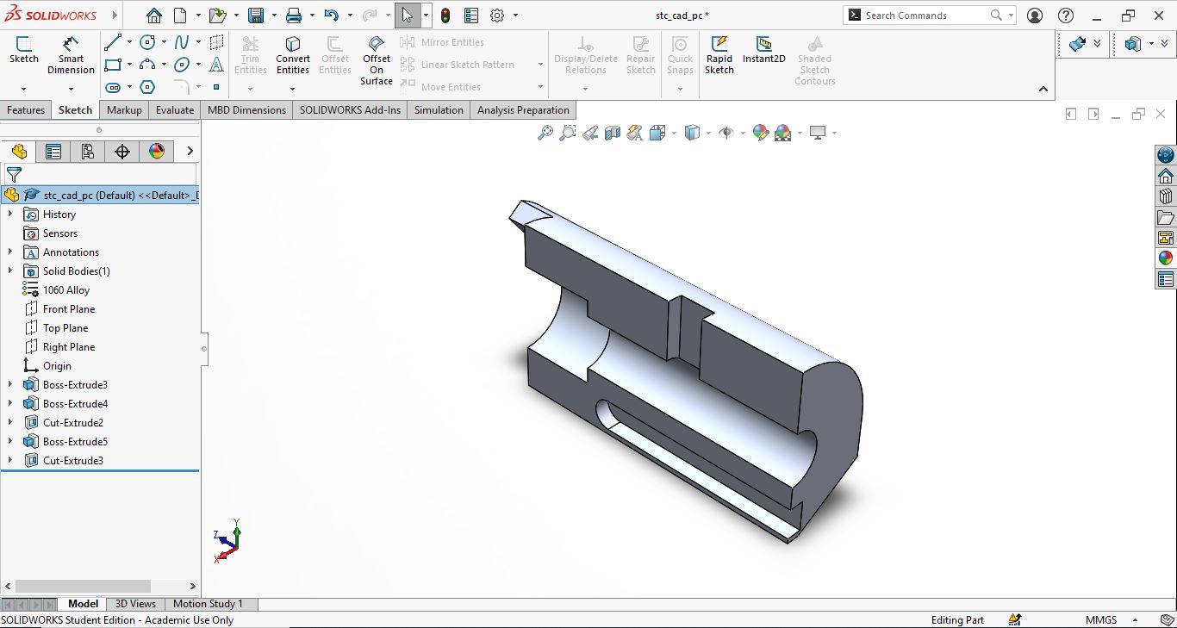The height and width of the screenshot is (628, 1177).
Task: Print the document
Action: tap(294, 16)
